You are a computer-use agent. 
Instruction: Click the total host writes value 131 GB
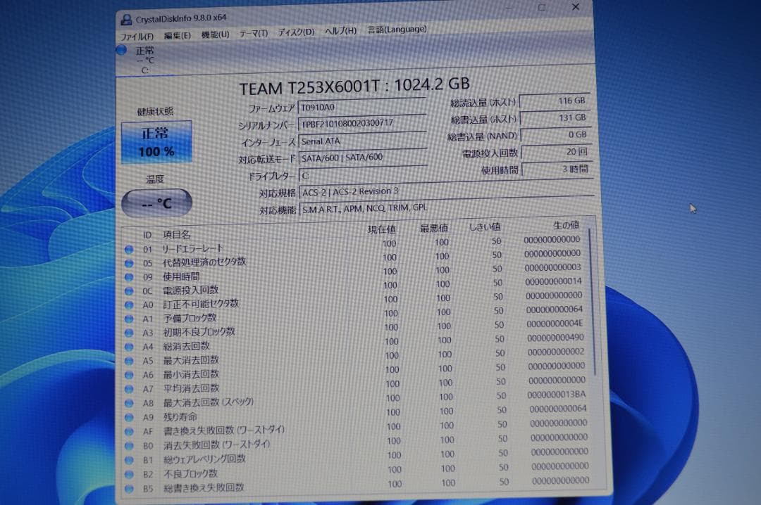[555, 117]
